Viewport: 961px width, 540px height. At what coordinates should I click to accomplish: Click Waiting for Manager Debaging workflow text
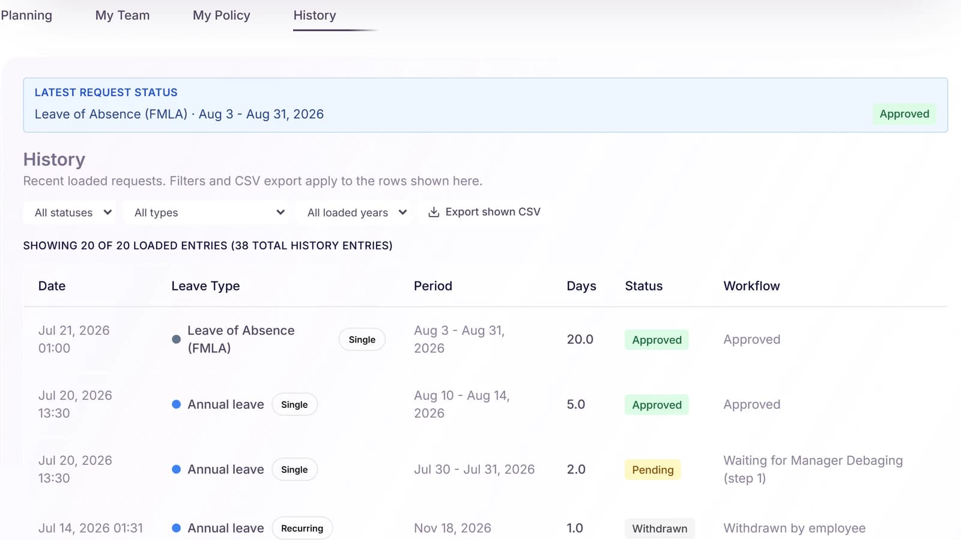pos(813,469)
